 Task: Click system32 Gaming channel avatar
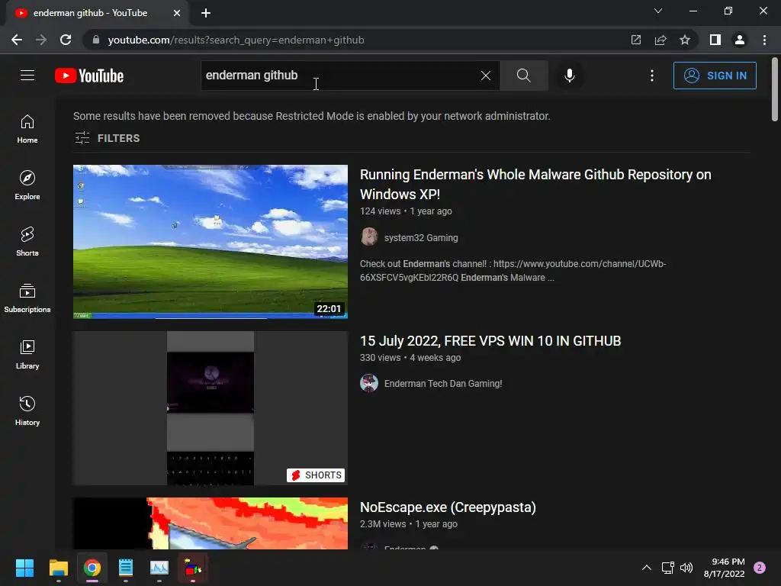(x=369, y=237)
